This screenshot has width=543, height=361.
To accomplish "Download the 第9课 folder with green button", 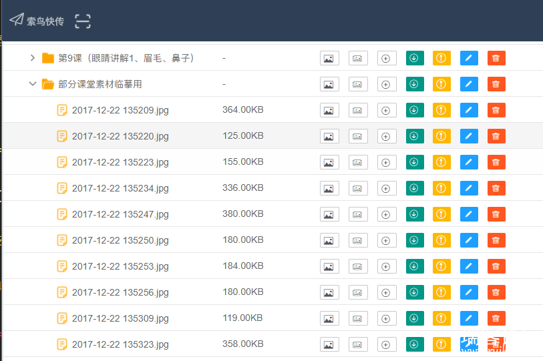I will tap(415, 58).
